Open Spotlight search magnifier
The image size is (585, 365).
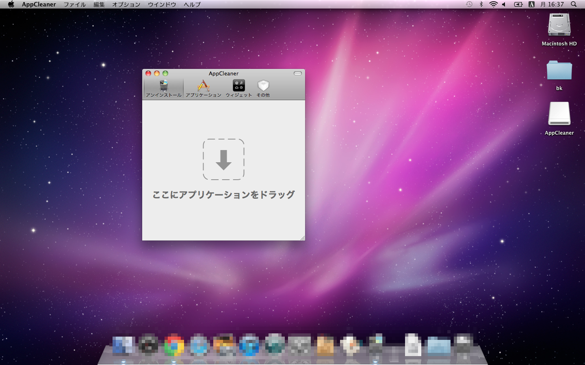click(574, 4)
